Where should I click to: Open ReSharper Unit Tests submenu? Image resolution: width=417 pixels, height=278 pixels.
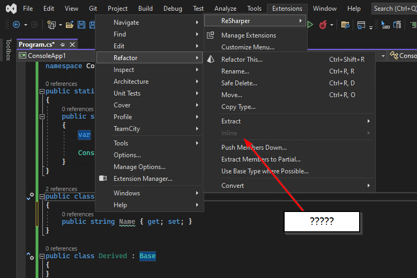[150, 93]
